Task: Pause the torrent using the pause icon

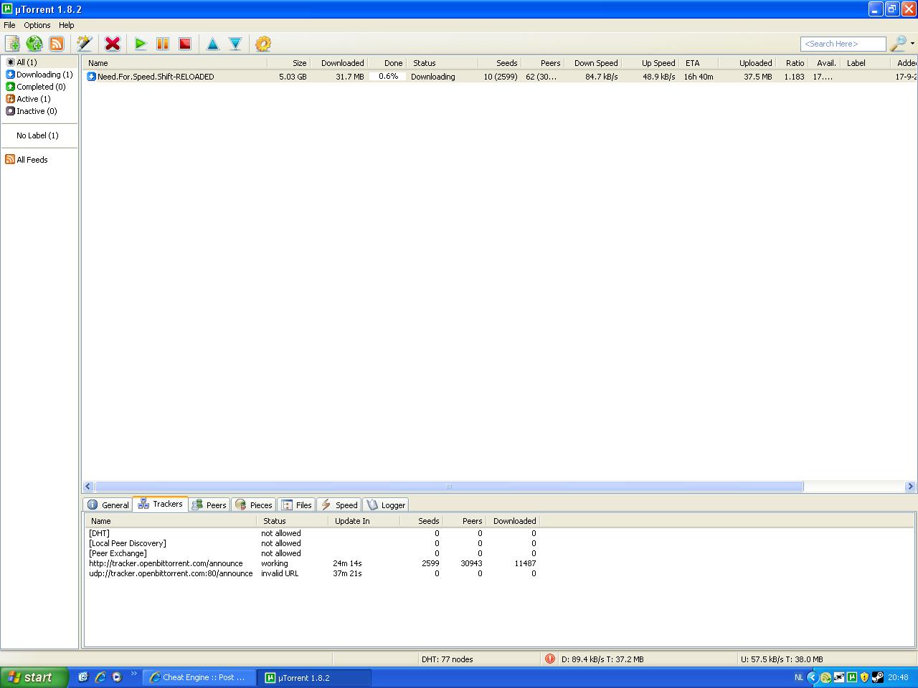Action: (163, 44)
